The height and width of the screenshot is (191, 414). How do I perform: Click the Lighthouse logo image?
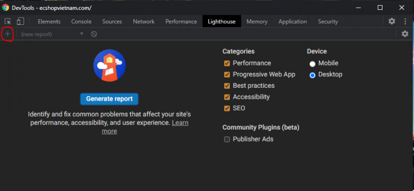pos(109,65)
